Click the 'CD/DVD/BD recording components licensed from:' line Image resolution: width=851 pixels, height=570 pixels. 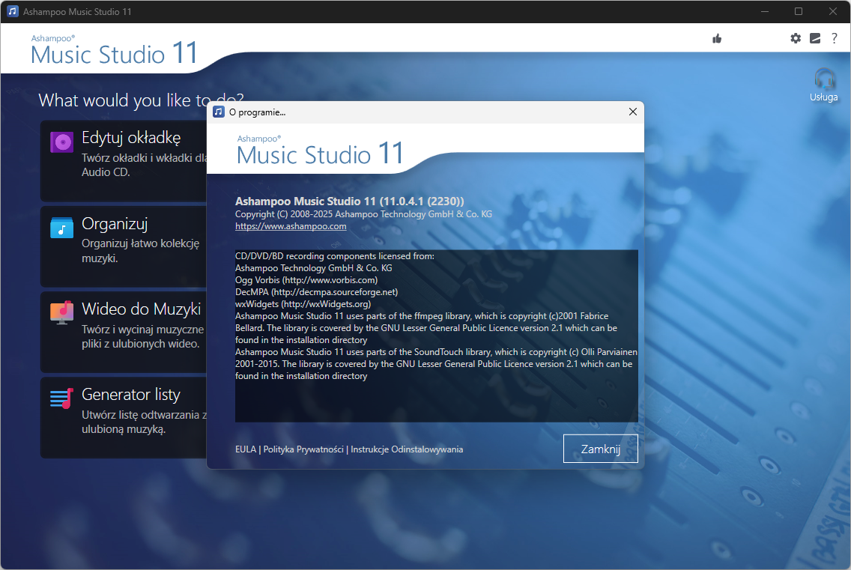click(x=334, y=256)
